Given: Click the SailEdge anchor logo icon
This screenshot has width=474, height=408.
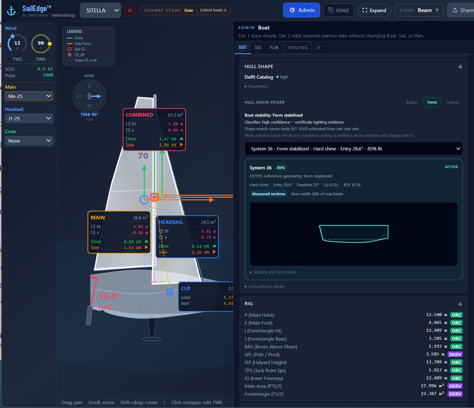Looking at the screenshot, I should 11,11.
